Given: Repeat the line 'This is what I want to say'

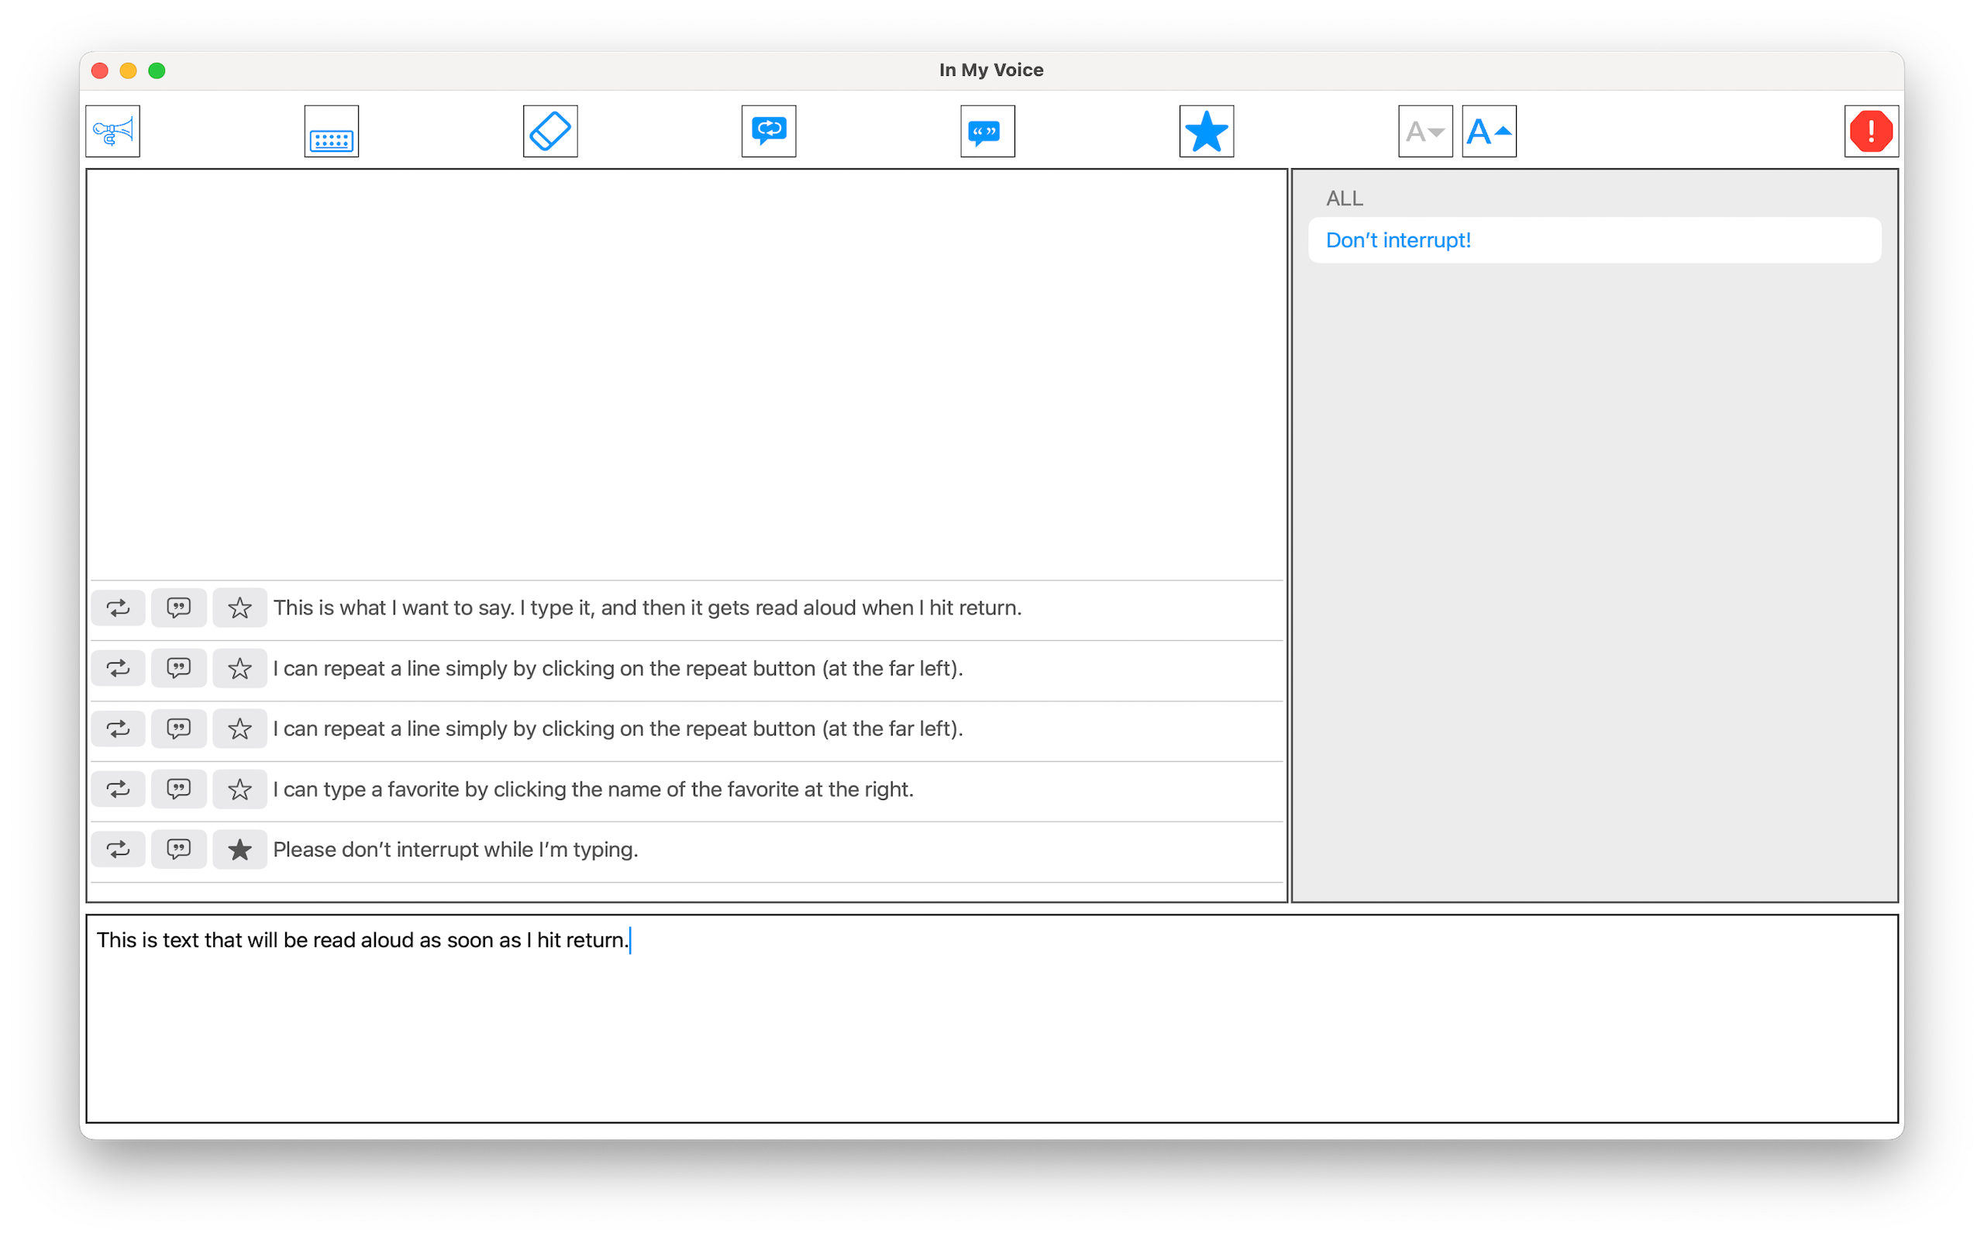Looking at the screenshot, I should click(x=118, y=608).
